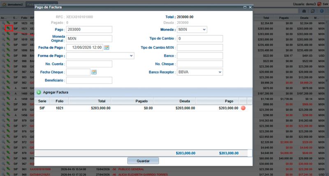Click the dialog table Pagado column header
Image resolution: width=329 pixels, height=176 pixels.
pyautogui.click(x=132, y=101)
